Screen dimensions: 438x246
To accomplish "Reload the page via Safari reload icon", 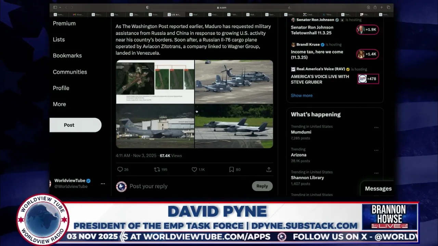I will point(289,7).
